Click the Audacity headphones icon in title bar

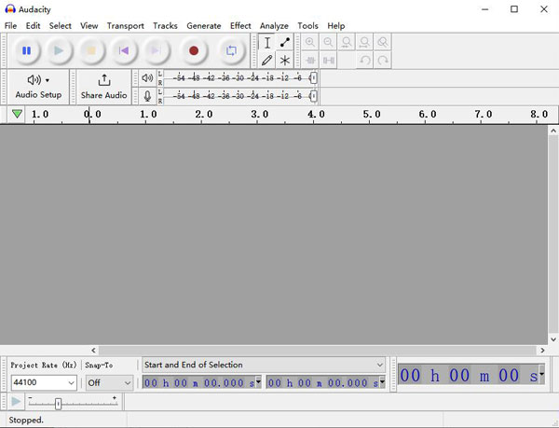pos(10,9)
